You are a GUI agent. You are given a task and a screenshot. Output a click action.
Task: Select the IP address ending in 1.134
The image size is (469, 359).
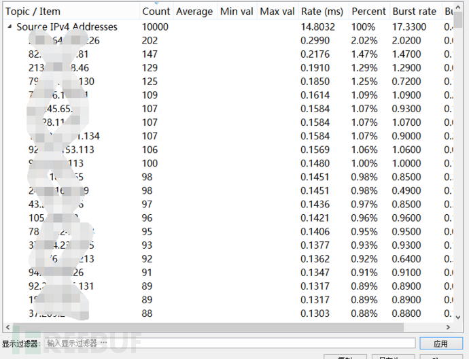pos(64,136)
